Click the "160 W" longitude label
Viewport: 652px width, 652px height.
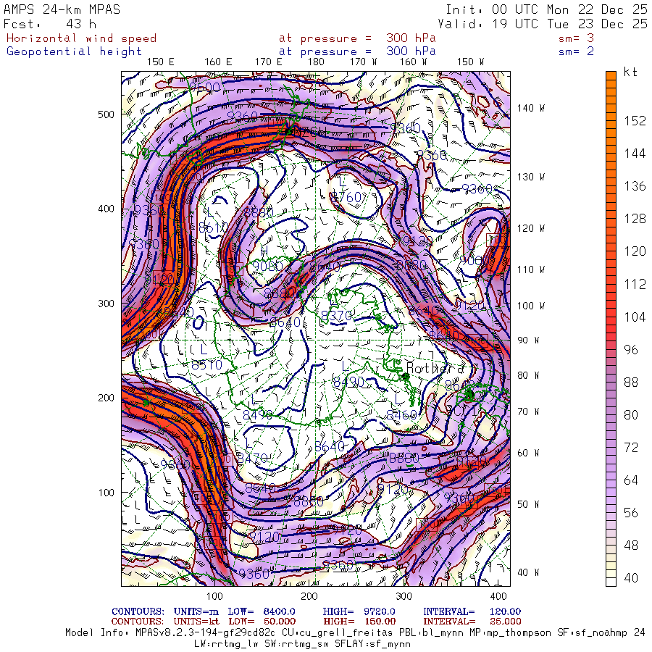click(414, 62)
